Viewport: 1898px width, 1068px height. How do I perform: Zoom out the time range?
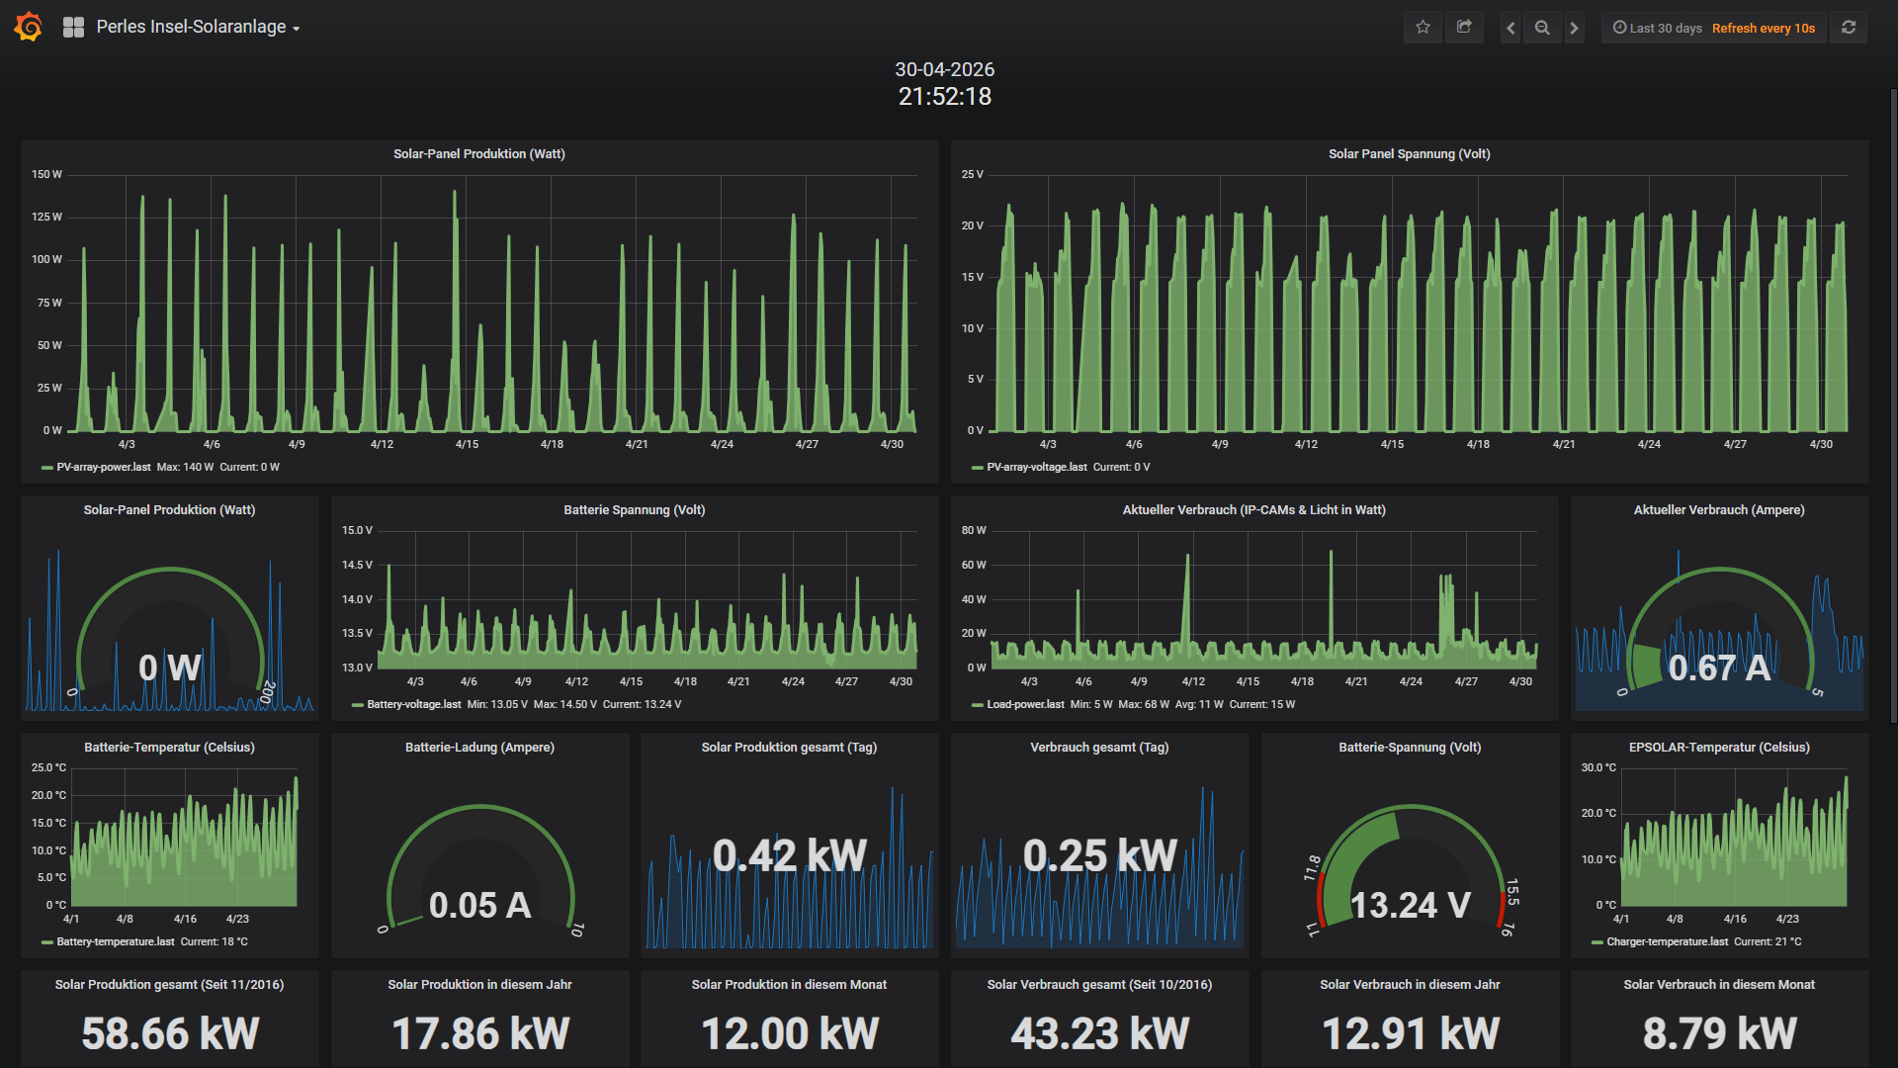point(1542,28)
